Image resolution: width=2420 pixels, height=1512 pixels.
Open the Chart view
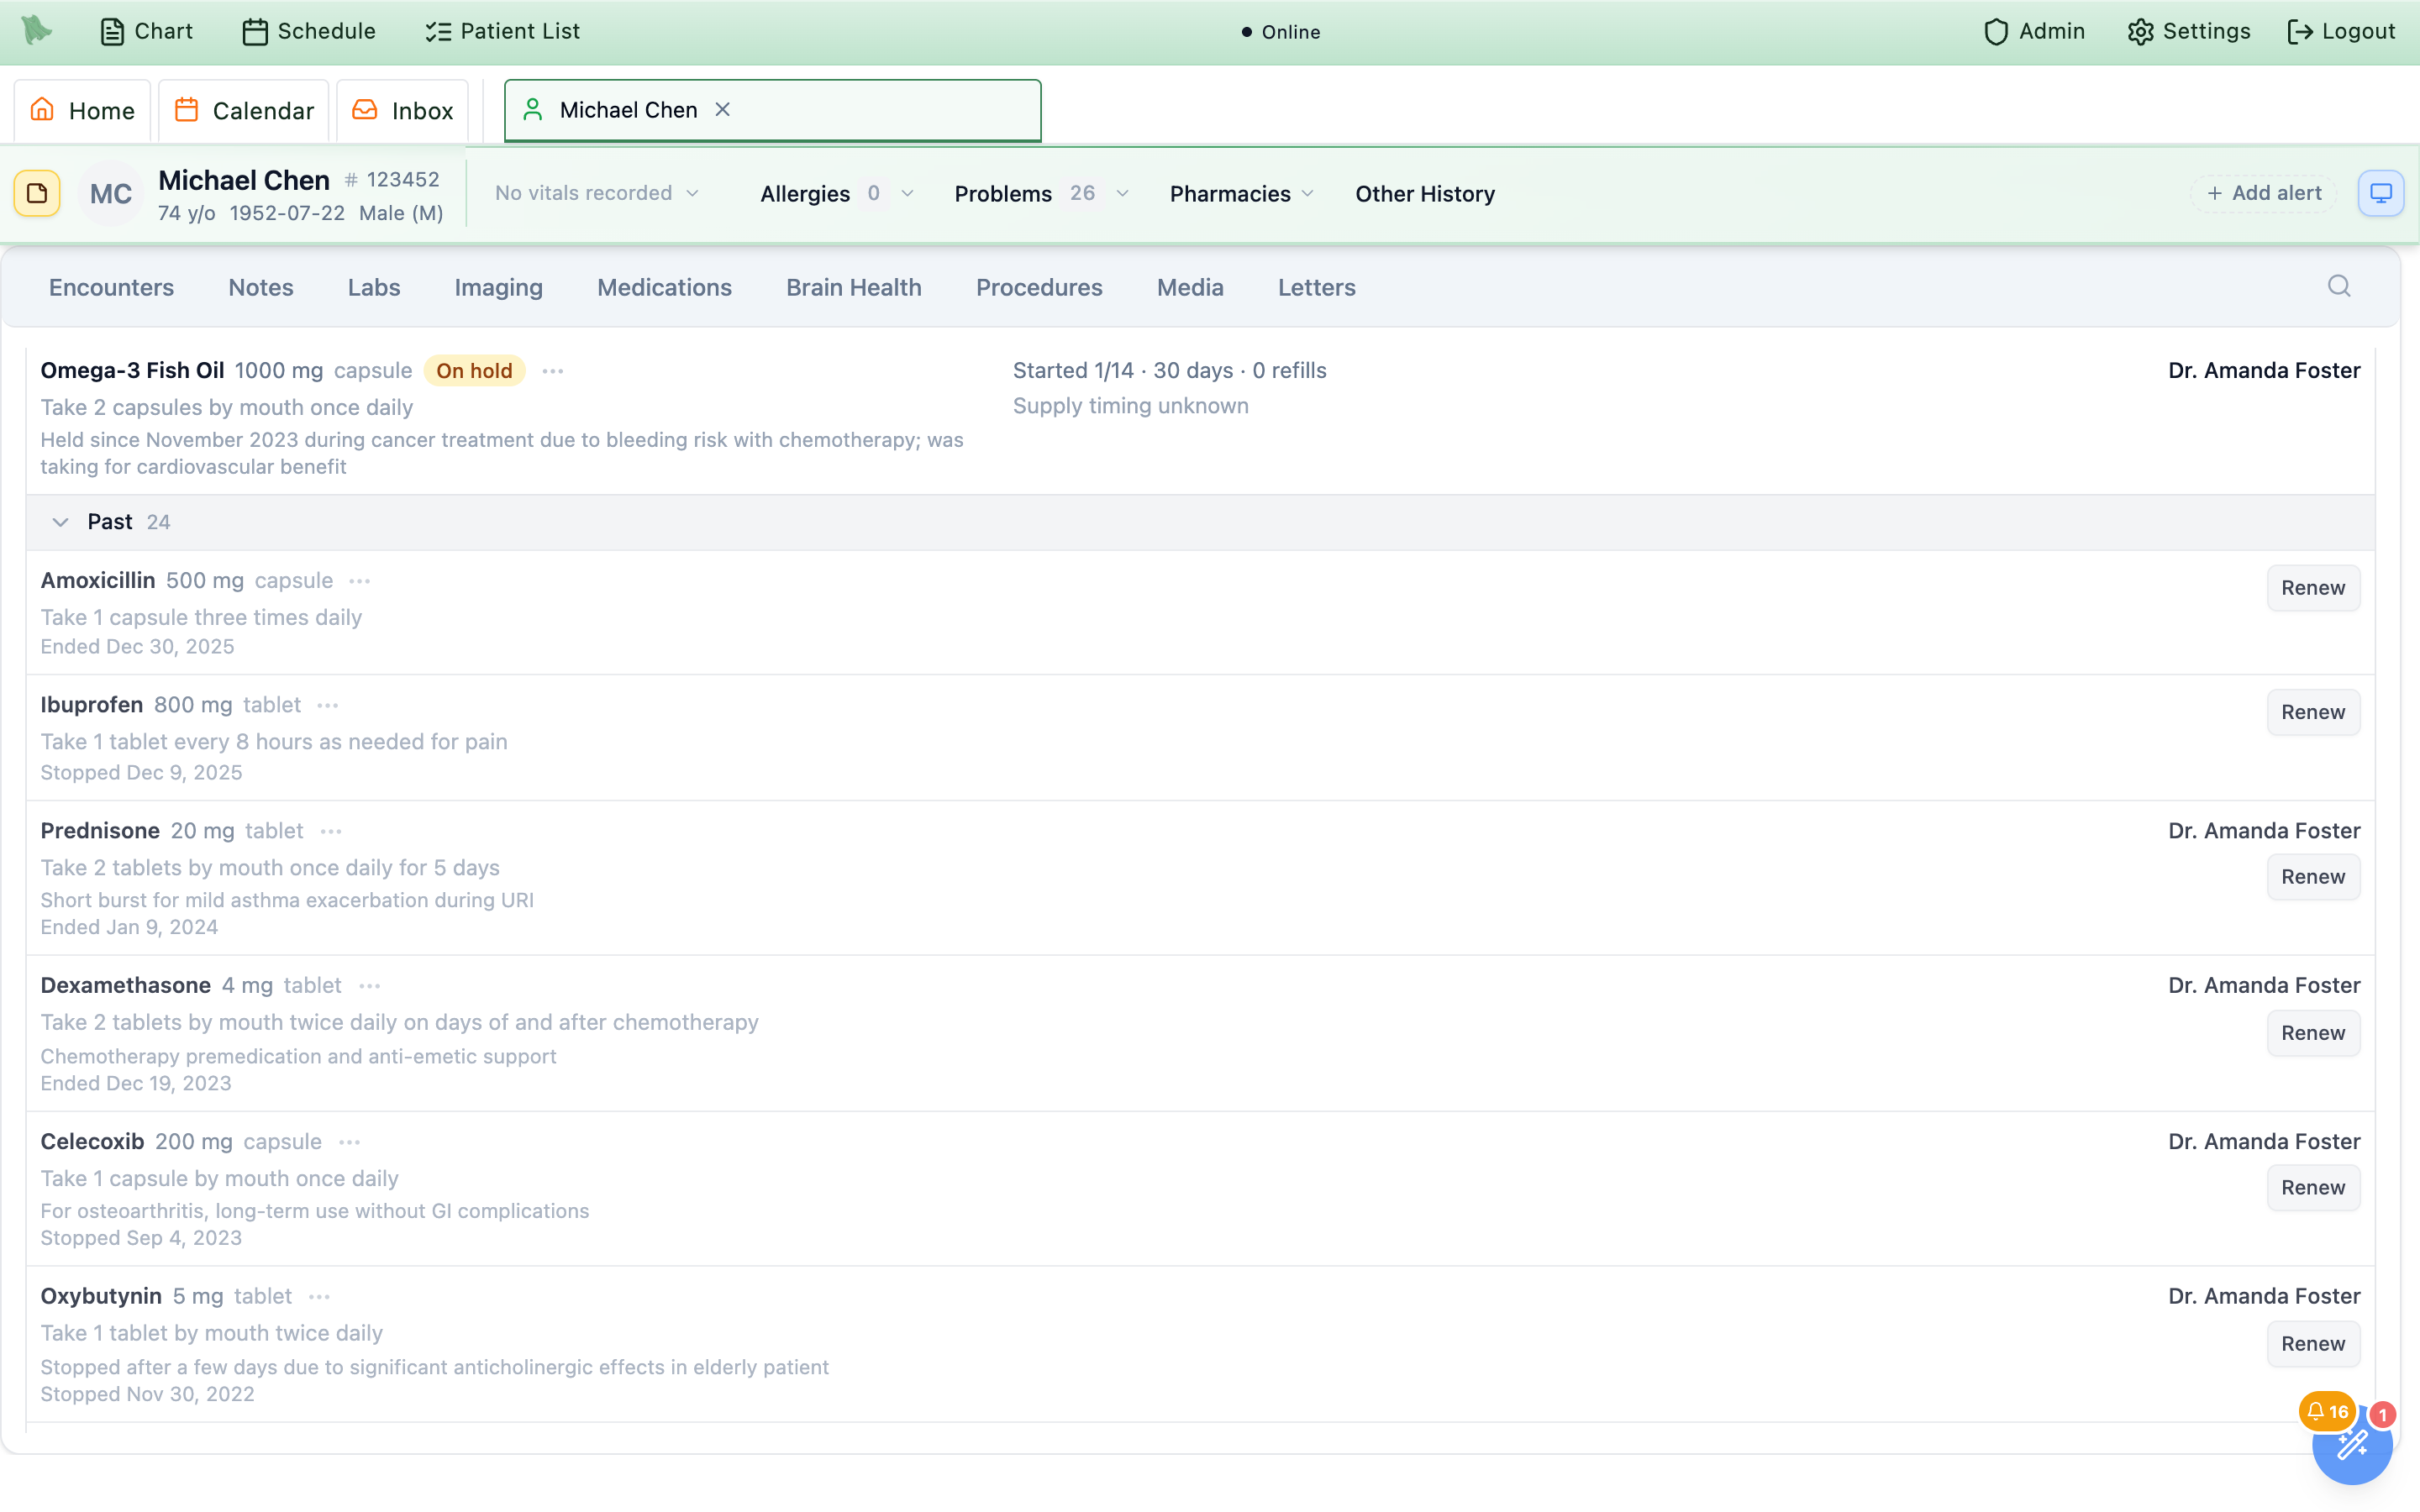[x=147, y=31]
